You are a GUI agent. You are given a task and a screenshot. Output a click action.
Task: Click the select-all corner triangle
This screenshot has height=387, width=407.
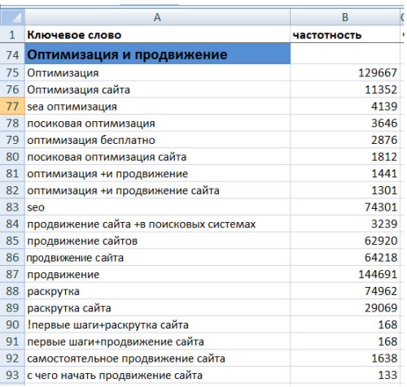[x=12, y=17]
